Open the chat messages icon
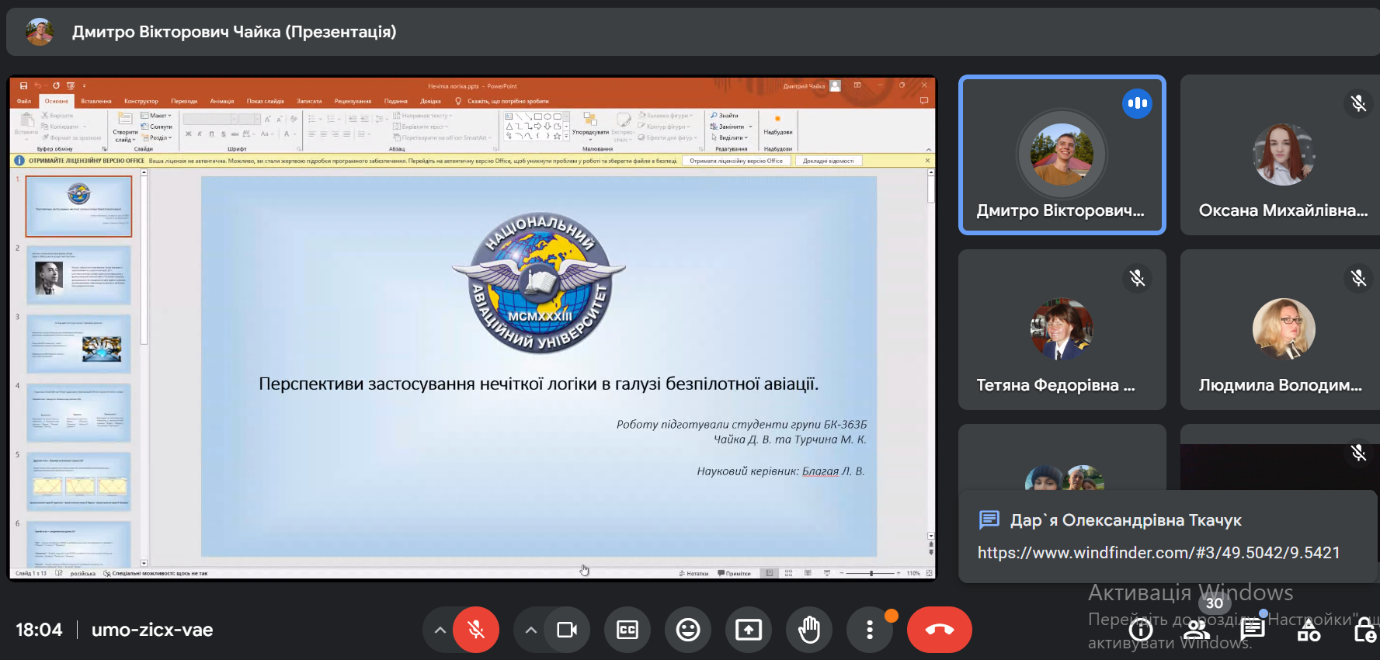Image resolution: width=1380 pixels, height=660 pixels. click(1253, 630)
